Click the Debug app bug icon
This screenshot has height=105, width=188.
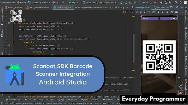tap(135, 3)
